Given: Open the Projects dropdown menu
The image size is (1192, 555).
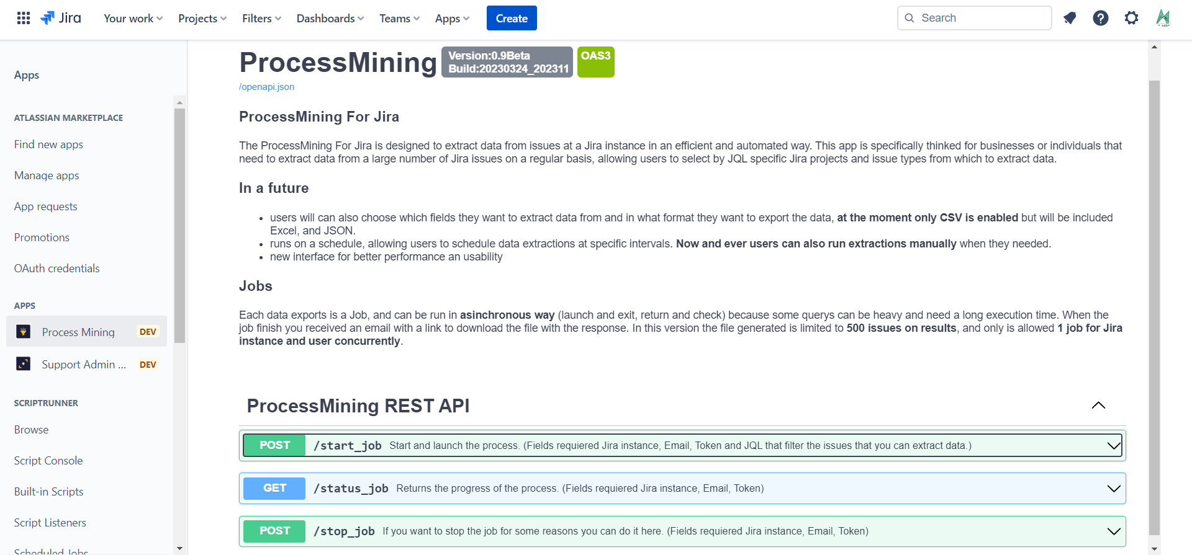Looking at the screenshot, I should coord(202,19).
